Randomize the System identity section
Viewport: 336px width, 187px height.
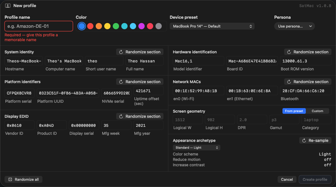140,52
